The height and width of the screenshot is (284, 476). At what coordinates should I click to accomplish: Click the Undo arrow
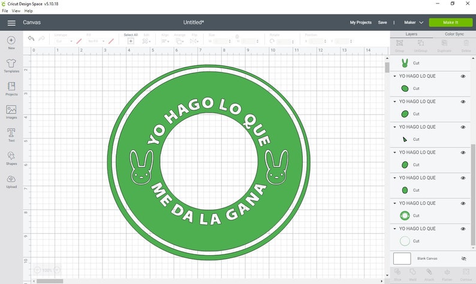(31, 38)
